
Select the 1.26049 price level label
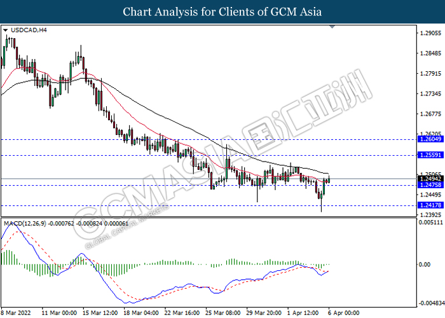click(x=430, y=139)
